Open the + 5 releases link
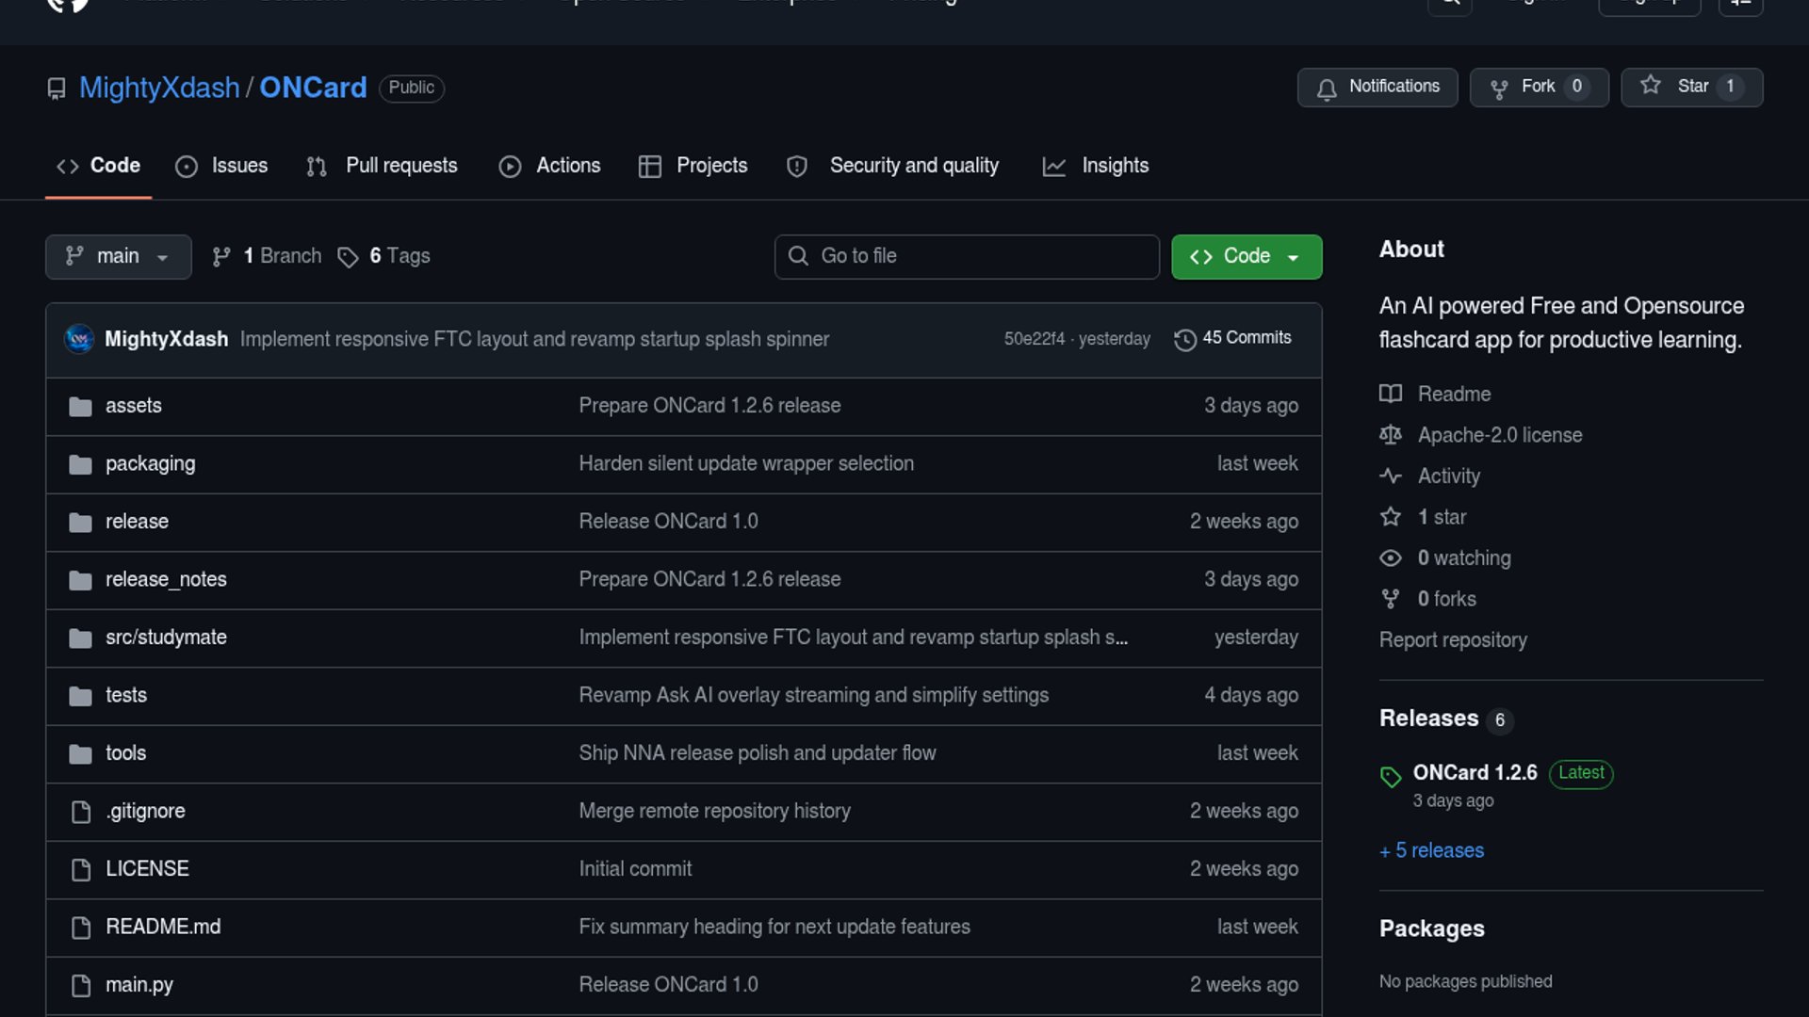Image resolution: width=1809 pixels, height=1017 pixels. (x=1431, y=850)
